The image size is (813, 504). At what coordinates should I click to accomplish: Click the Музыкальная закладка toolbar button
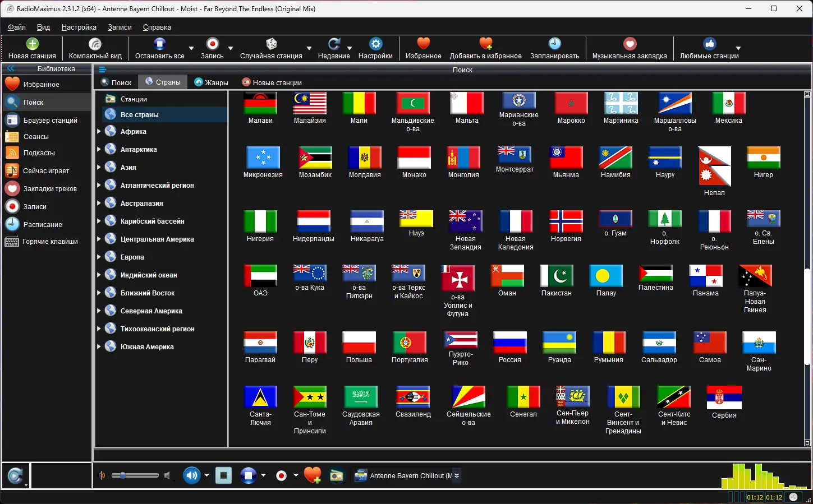coord(630,48)
